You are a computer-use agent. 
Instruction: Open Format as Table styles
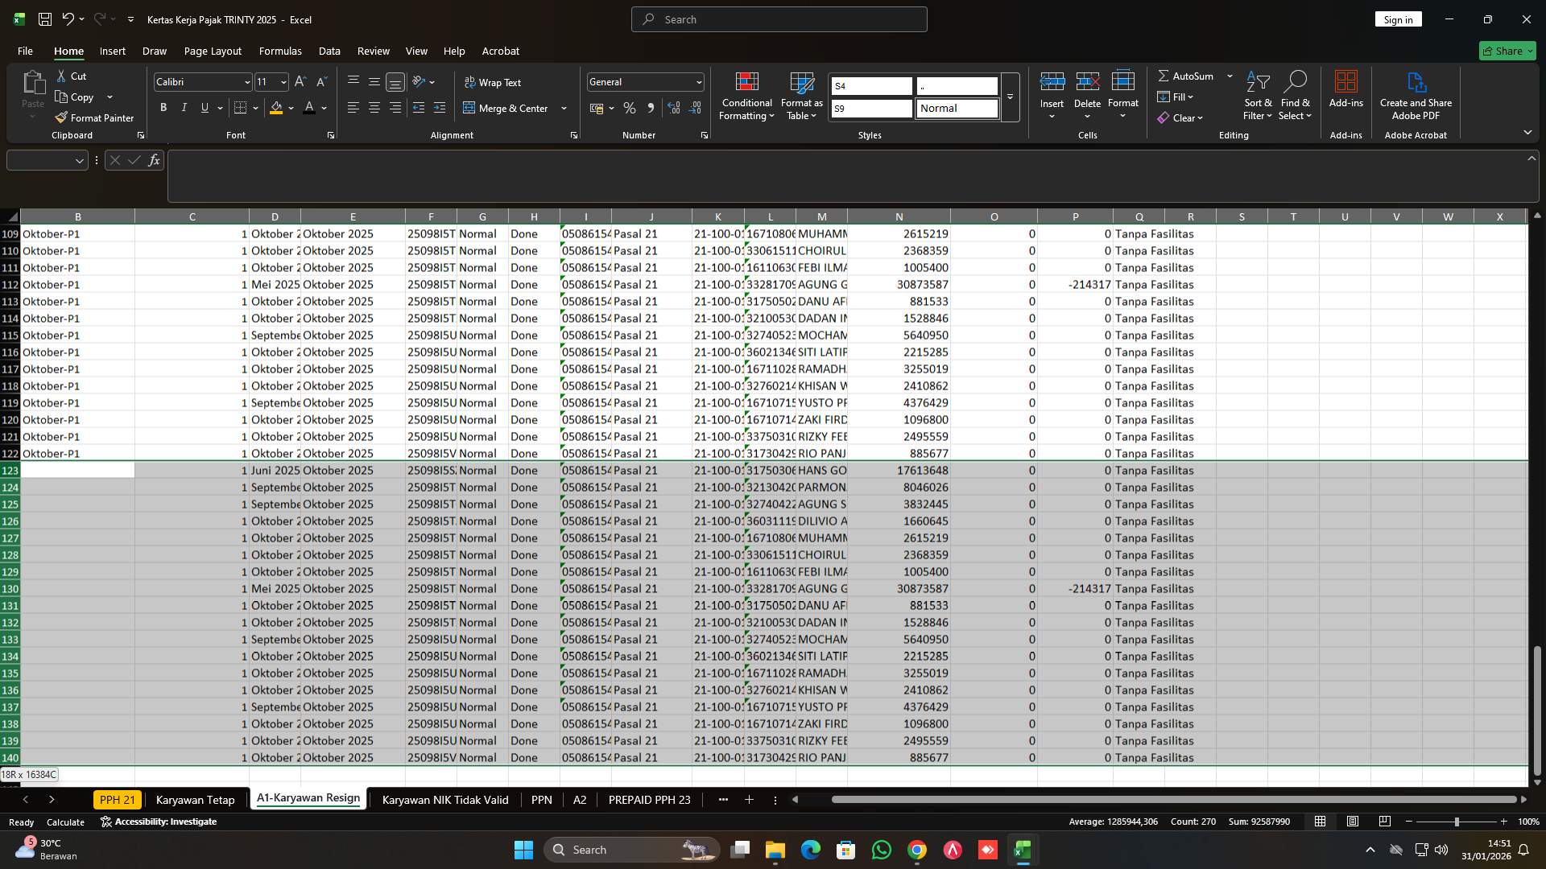coord(801,96)
